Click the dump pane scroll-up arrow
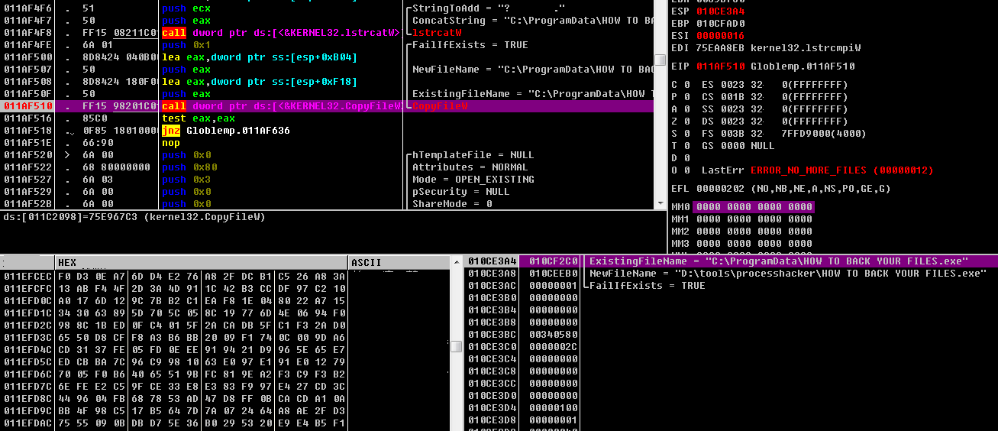 point(457,262)
